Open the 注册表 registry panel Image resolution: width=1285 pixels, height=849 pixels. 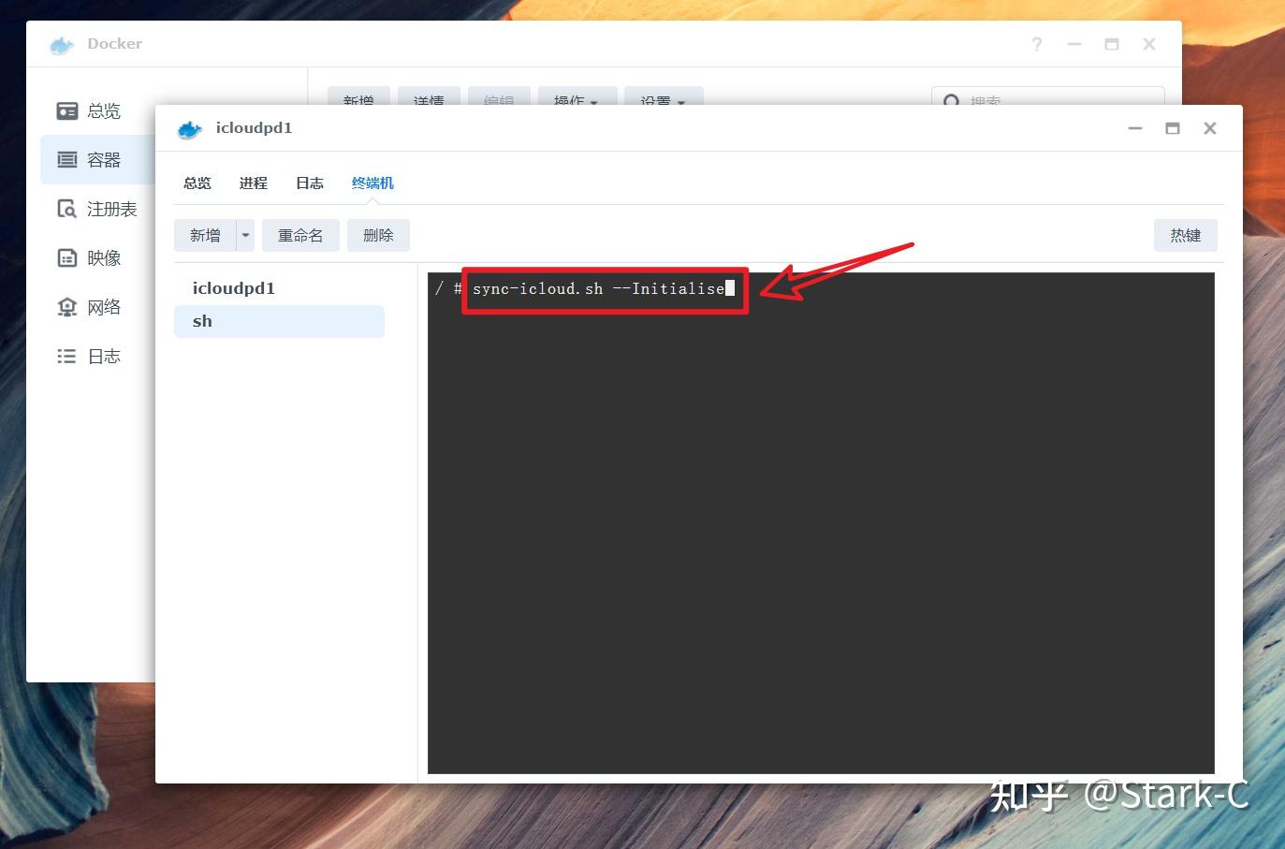(110, 209)
